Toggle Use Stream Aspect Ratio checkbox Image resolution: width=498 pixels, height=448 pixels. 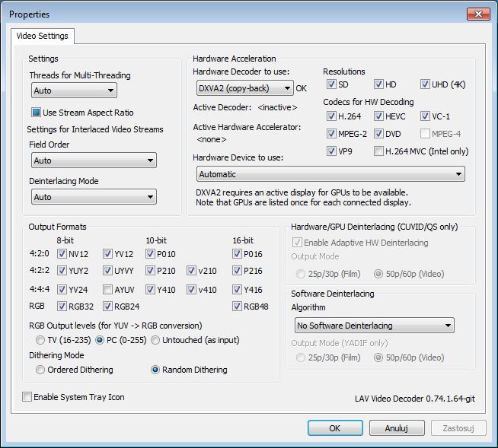coord(37,113)
